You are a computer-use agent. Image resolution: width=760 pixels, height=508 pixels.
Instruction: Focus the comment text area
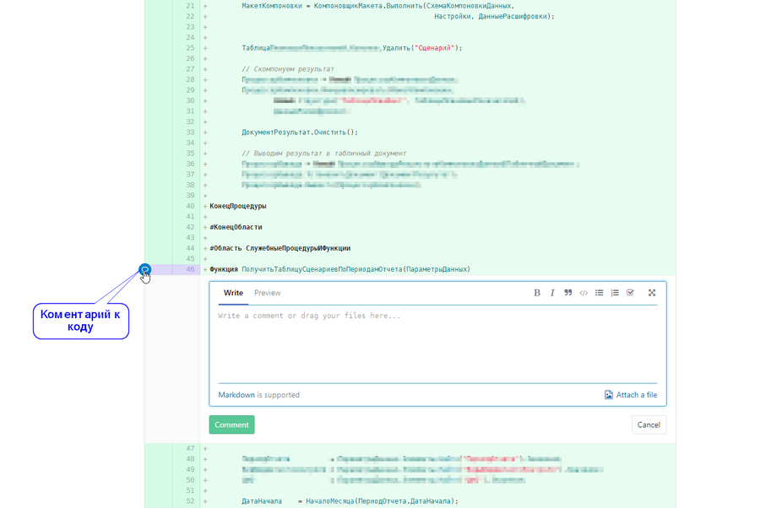437,345
